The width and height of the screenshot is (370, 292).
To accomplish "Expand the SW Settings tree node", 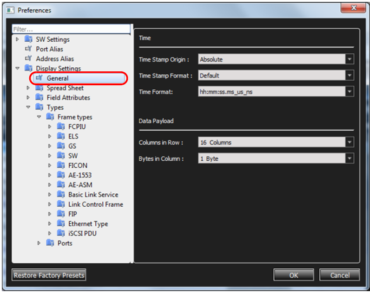I will pos(17,39).
